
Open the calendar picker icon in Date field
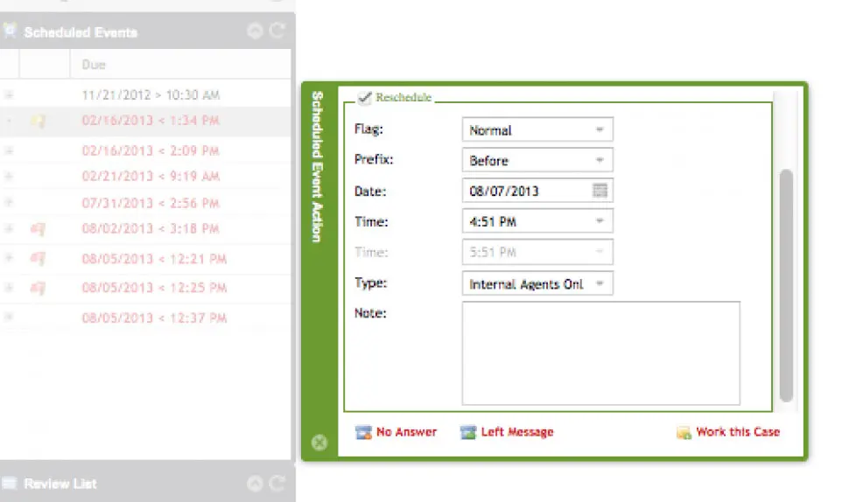point(600,191)
